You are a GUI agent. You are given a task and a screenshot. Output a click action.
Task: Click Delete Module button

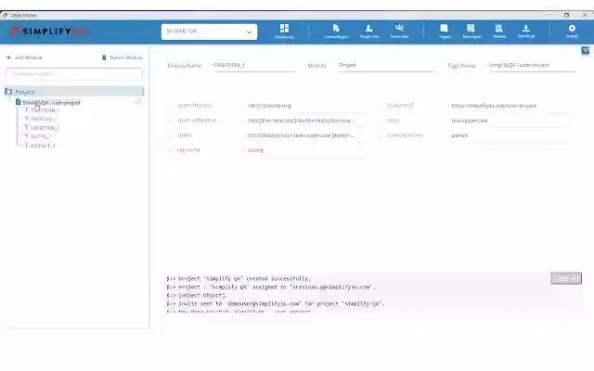point(122,58)
